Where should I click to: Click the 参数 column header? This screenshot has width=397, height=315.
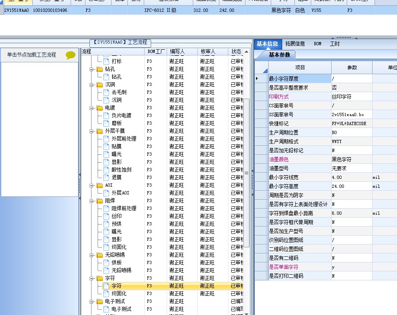tap(352, 68)
